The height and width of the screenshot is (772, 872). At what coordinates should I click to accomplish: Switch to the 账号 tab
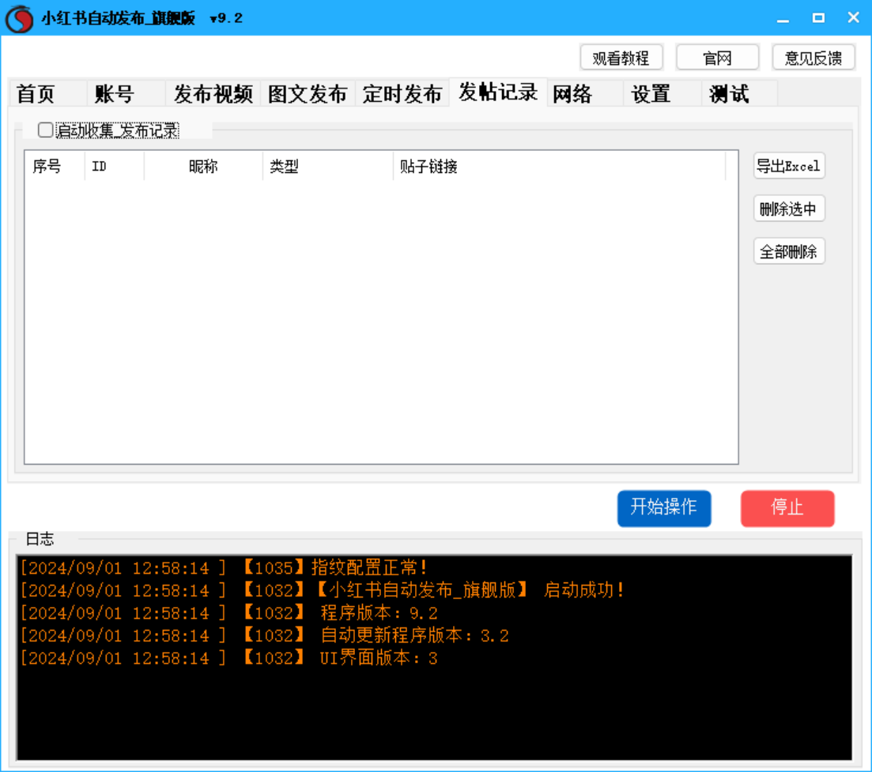pos(126,93)
